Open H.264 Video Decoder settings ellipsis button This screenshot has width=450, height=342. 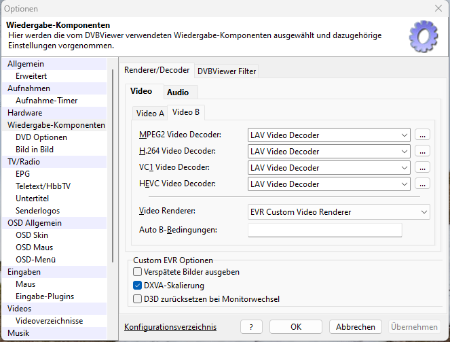coord(423,152)
